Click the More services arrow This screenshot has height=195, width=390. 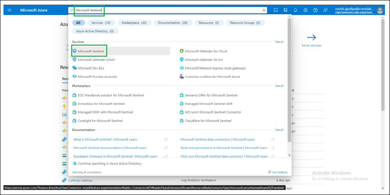pyautogui.click(x=311, y=37)
